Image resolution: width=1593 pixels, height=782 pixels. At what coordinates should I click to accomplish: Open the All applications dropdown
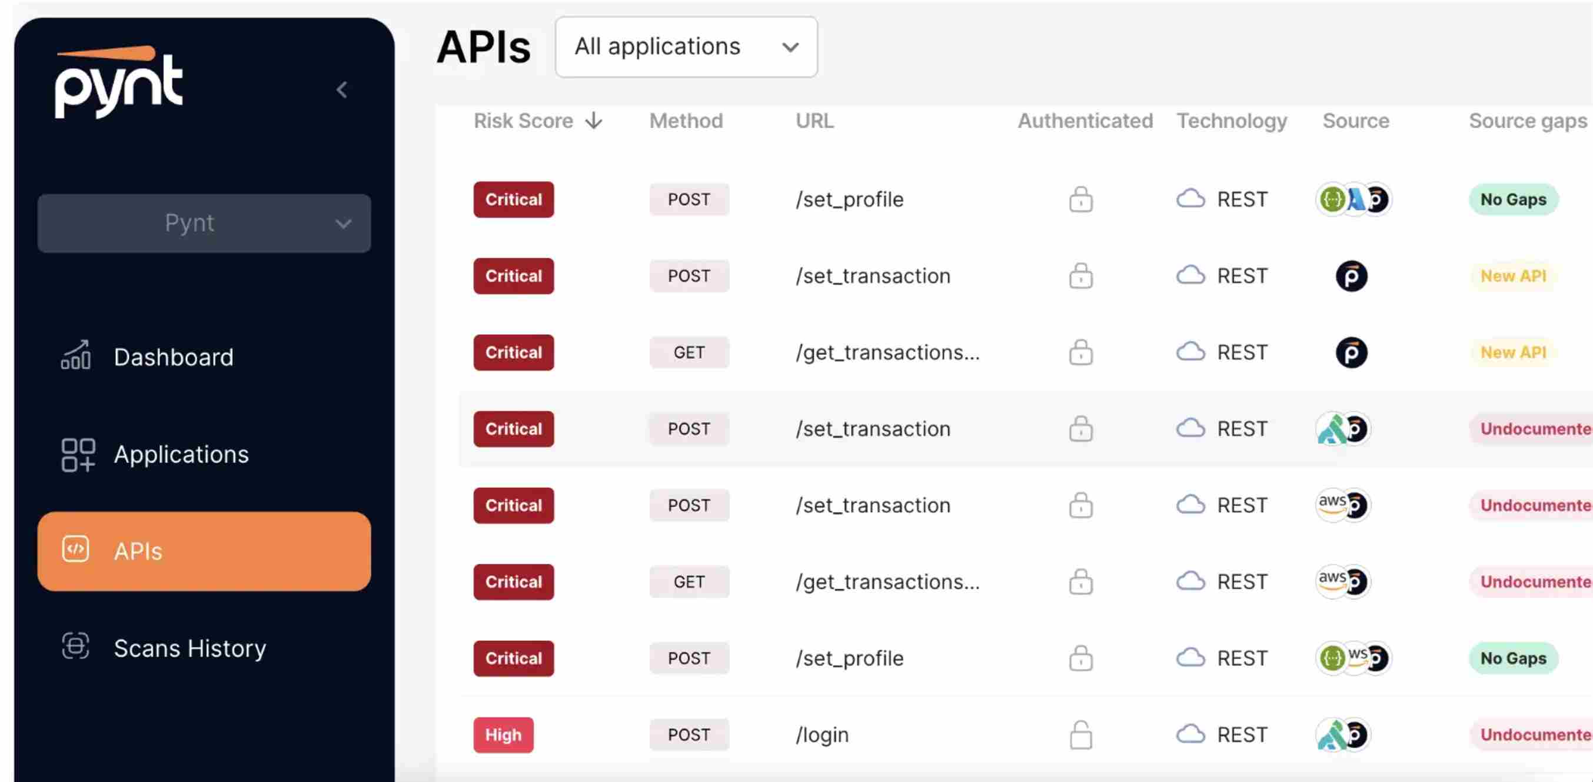(x=685, y=47)
